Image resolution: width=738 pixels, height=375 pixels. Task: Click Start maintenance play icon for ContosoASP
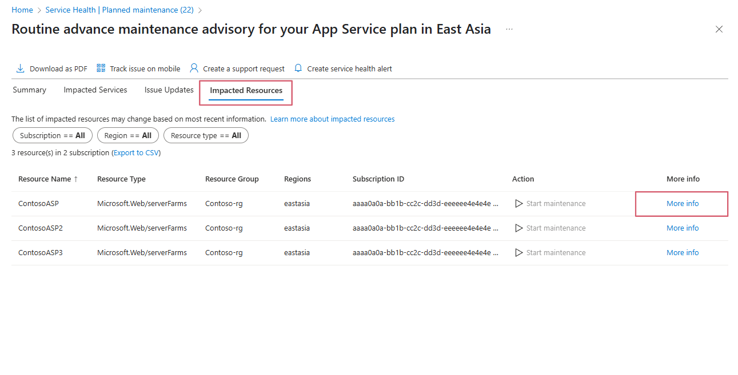(519, 204)
